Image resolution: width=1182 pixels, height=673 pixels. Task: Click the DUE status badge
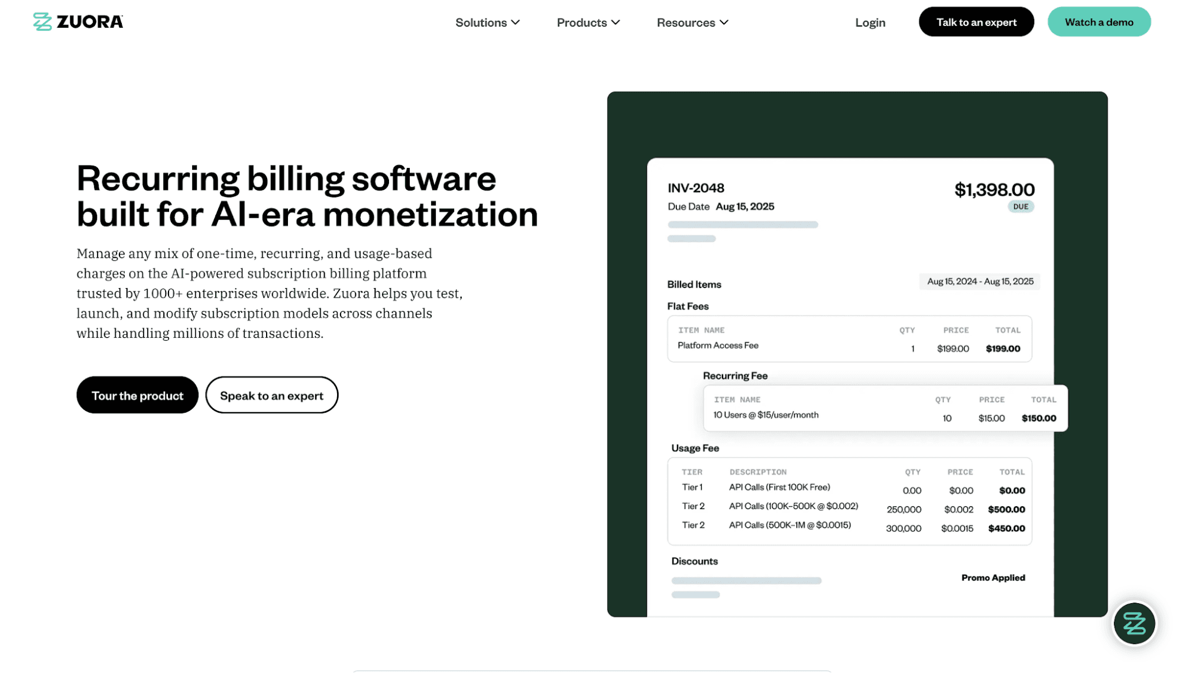(x=1021, y=206)
